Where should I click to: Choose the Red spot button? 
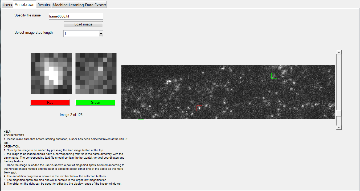click(x=50, y=102)
